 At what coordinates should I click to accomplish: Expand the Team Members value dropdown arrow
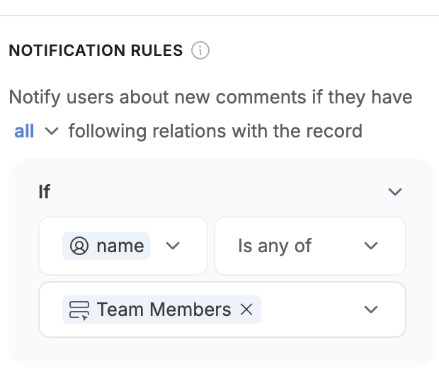click(x=371, y=310)
